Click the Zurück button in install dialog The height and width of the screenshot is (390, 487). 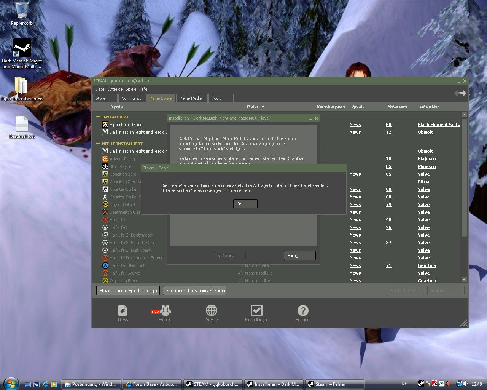229,256
